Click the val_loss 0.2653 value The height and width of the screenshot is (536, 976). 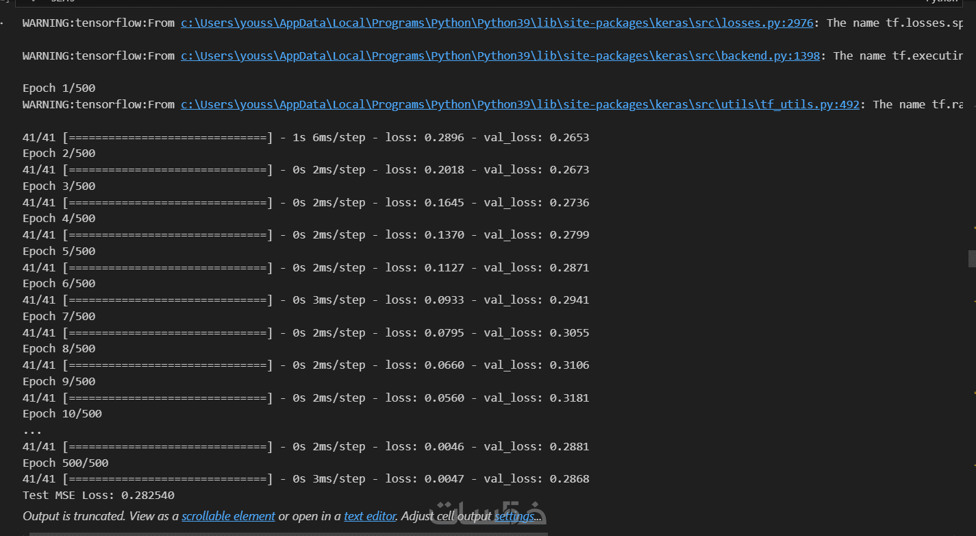pyautogui.click(x=569, y=138)
